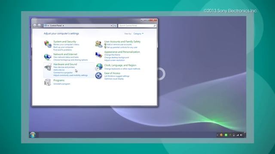The image size is (275, 154).
Task: Click Add or remove user accounts
Action: (119, 44)
